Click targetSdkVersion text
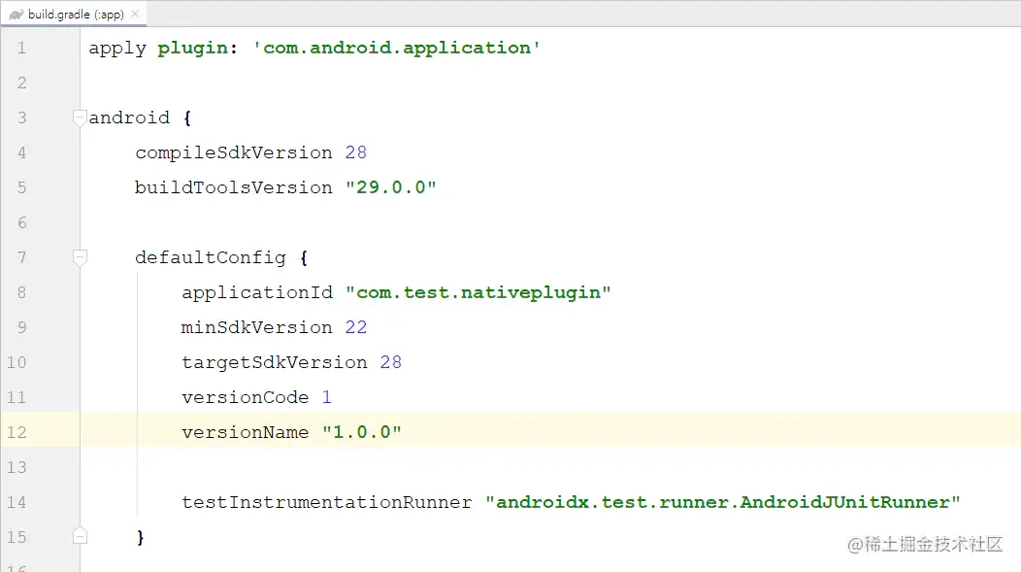This screenshot has width=1021, height=572. 274,363
